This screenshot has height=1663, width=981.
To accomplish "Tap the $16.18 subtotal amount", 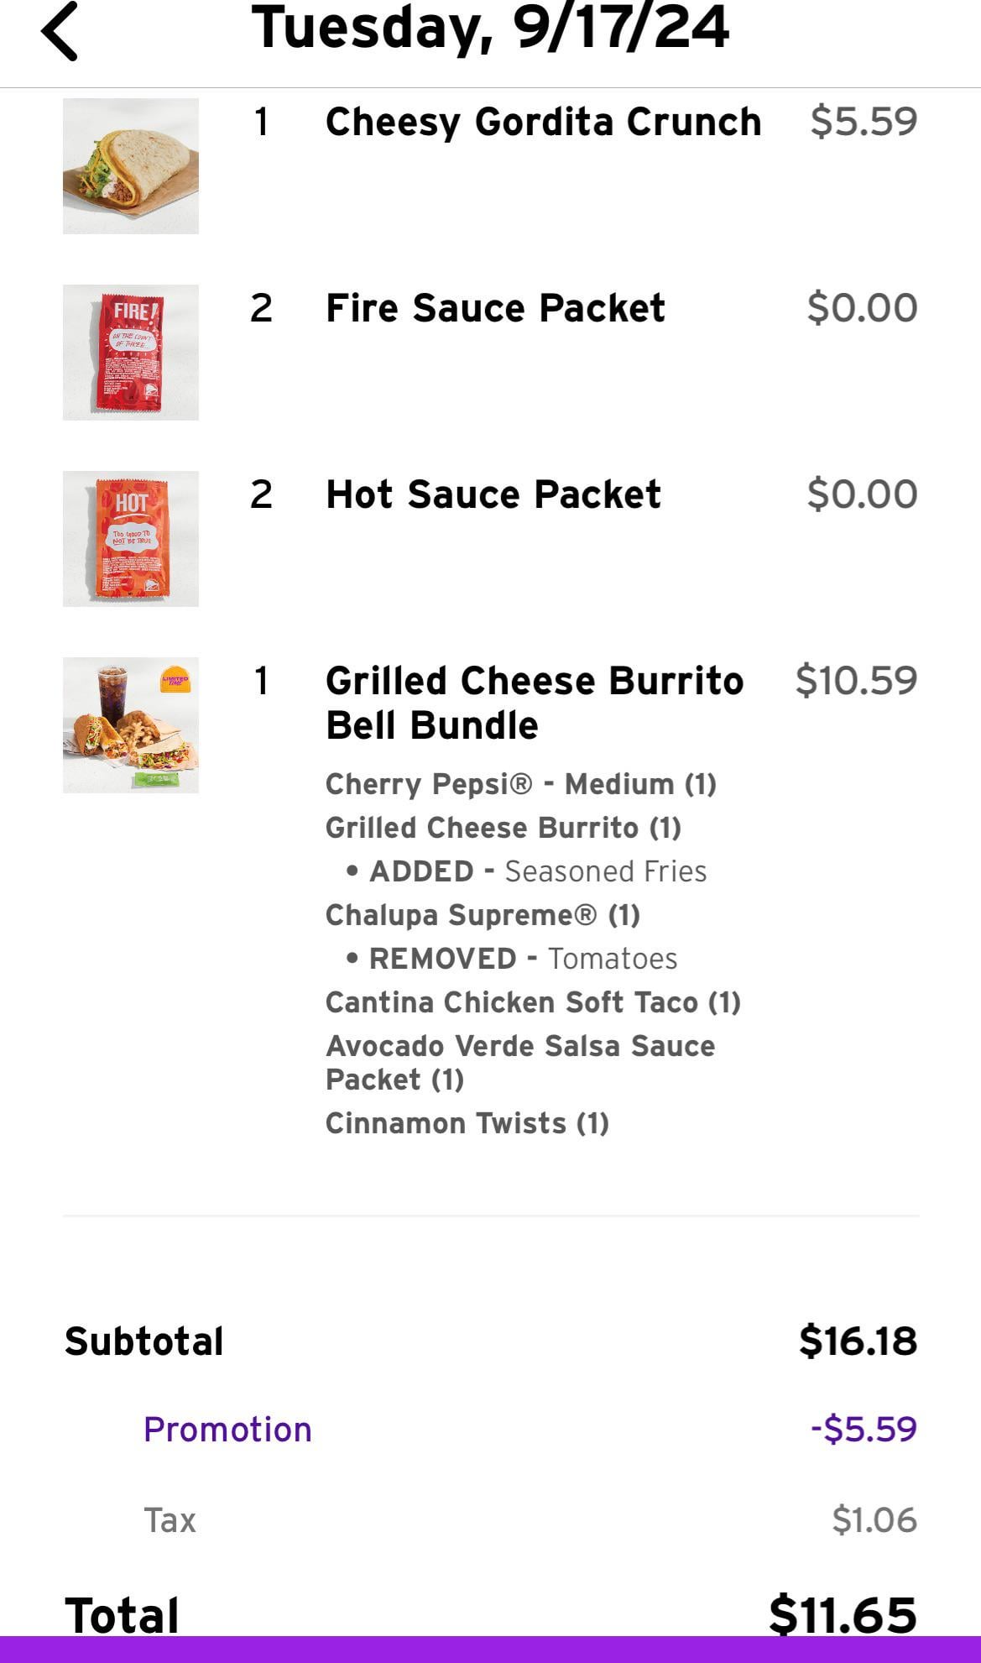I will tap(858, 1341).
